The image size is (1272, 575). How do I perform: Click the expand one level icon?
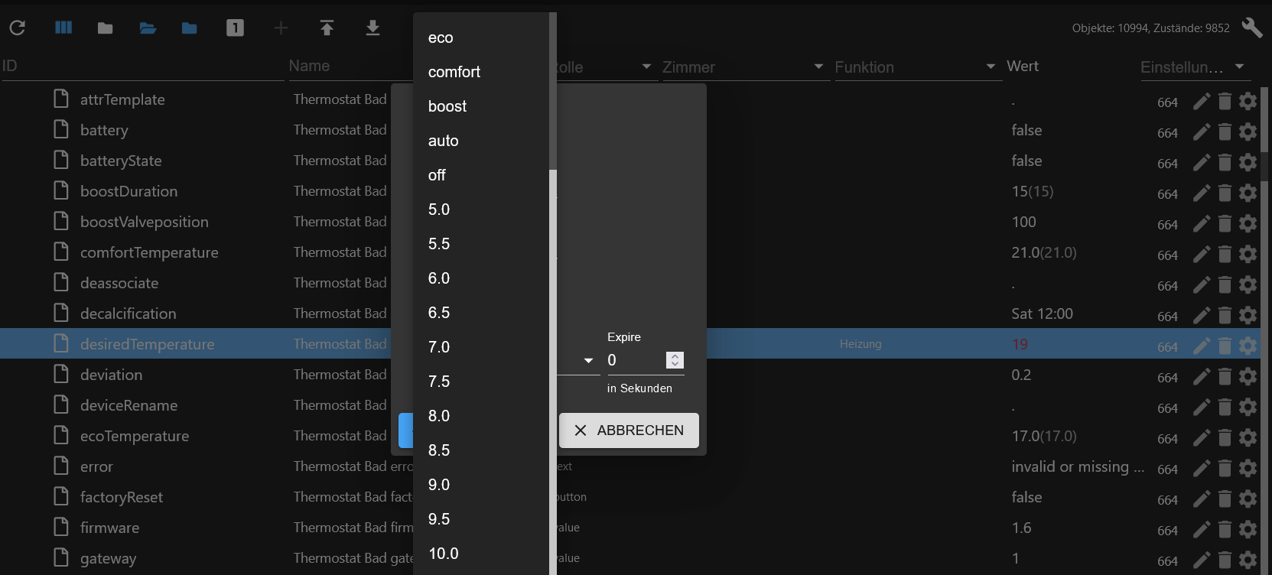(236, 28)
